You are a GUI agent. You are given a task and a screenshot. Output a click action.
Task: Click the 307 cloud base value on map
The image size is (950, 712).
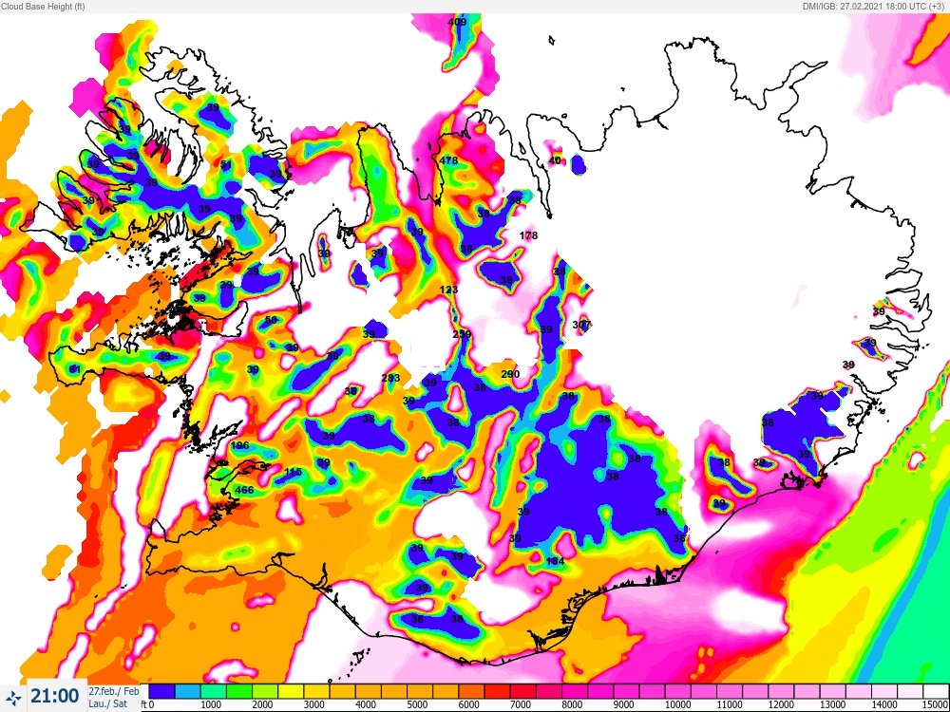(581, 325)
